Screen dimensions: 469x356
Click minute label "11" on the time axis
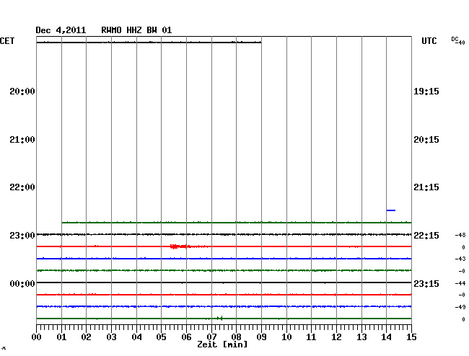[312, 337]
